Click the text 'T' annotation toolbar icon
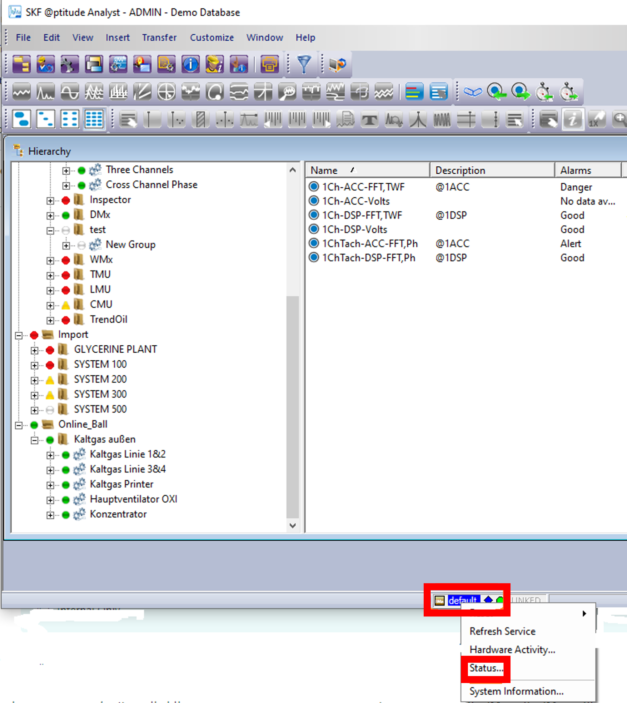 point(370,120)
